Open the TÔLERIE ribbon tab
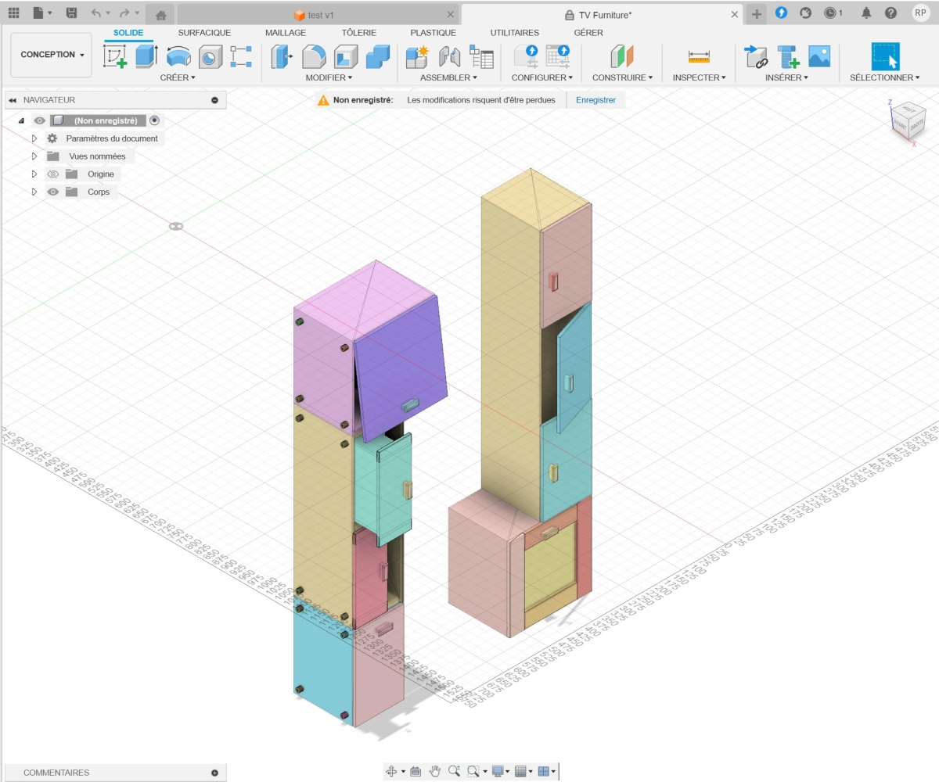 point(358,33)
